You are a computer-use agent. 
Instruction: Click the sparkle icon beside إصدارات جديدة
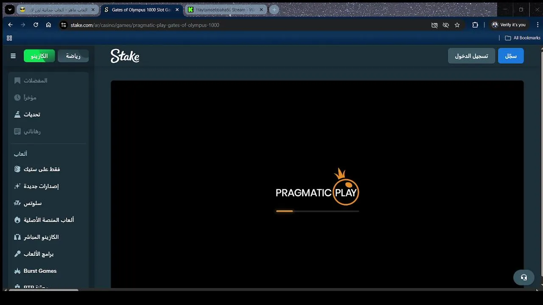point(17,186)
